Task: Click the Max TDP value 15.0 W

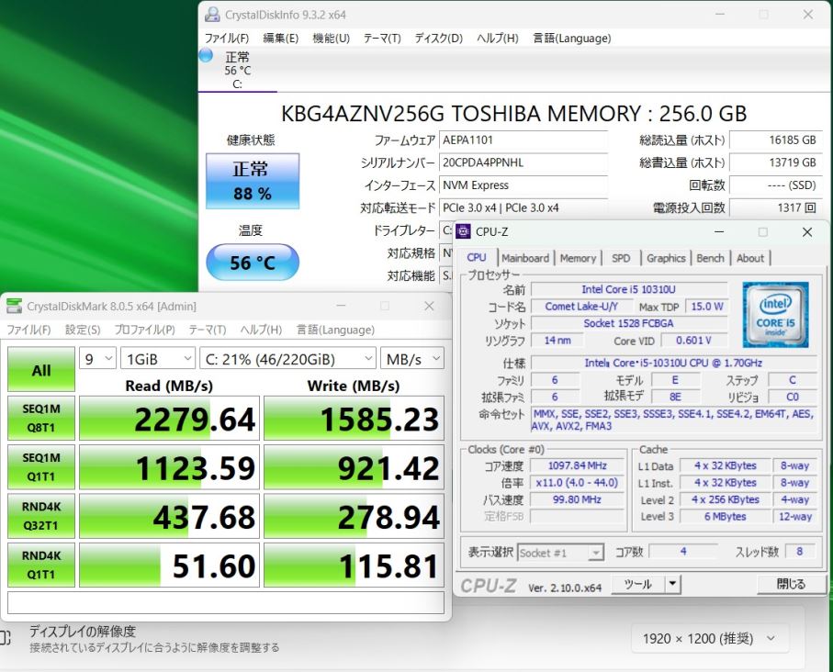Action: (707, 307)
